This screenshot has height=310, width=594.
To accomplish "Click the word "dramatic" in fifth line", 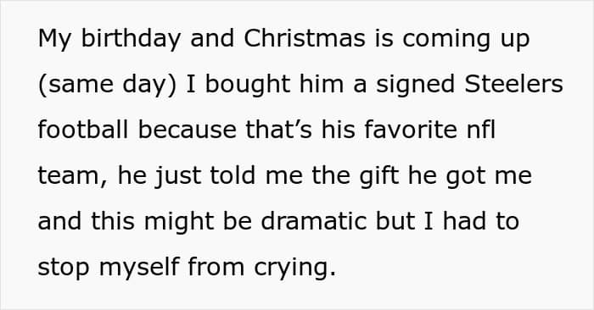I will coord(314,221).
